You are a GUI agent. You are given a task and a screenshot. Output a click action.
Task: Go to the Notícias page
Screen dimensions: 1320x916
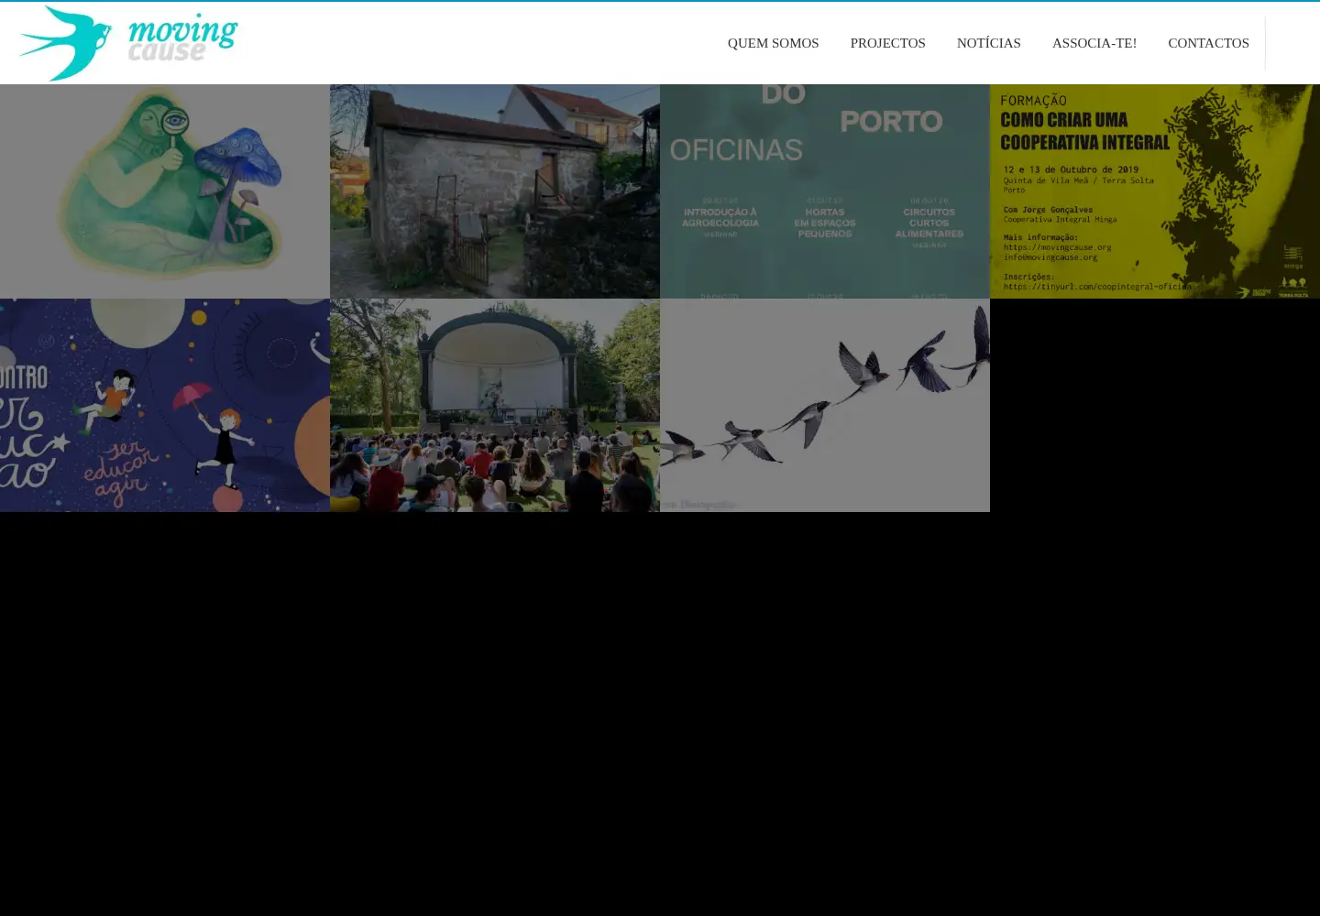click(x=988, y=43)
